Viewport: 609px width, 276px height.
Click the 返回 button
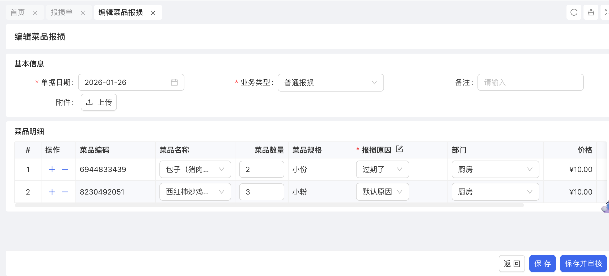point(511,264)
